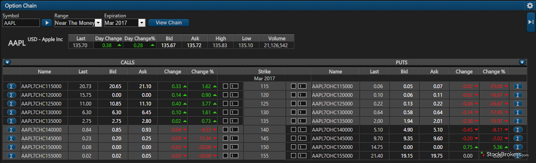Open sigma menu for put AAPL7OHC120000
Viewport: 536px width, 163px height.
518,95
